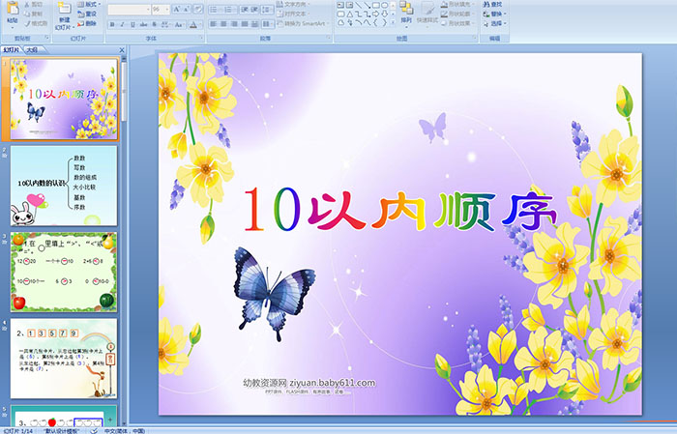Open the font size dropdown
This screenshot has width=677, height=434.
167,10
